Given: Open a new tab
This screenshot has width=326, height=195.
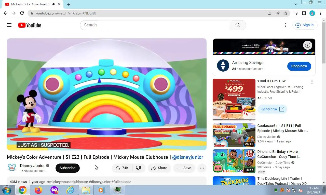Looking at the screenshot, I should [69, 4].
